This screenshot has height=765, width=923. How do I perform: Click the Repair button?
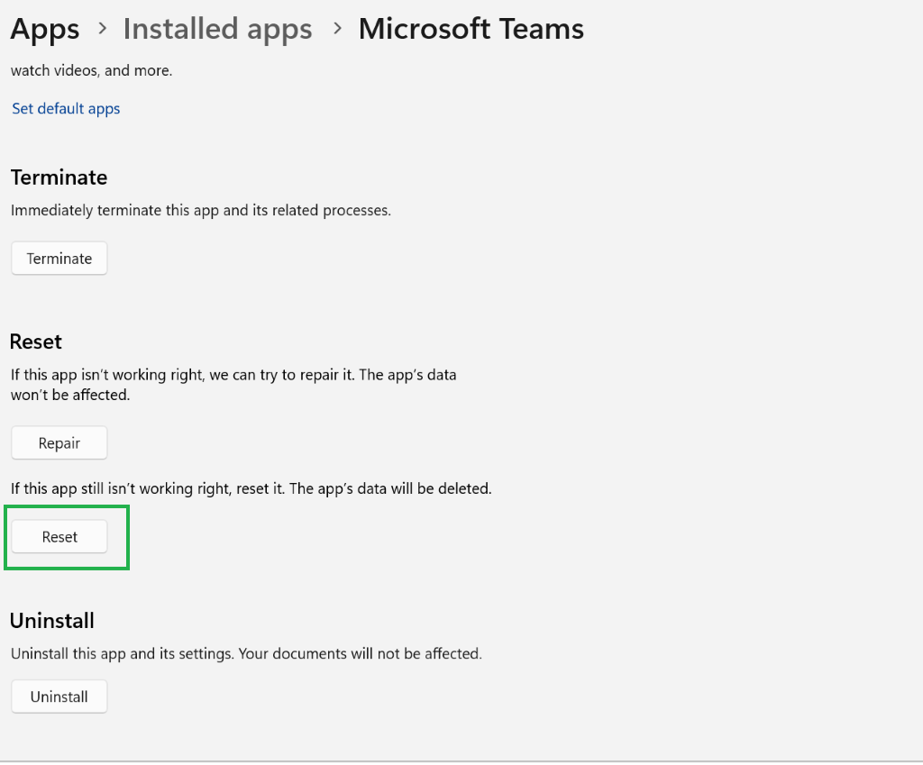point(59,443)
